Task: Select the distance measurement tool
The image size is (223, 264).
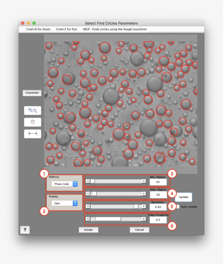Action: point(33,134)
